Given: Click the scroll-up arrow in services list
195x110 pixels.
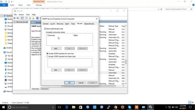Looking at the screenshot, I should [126, 26].
